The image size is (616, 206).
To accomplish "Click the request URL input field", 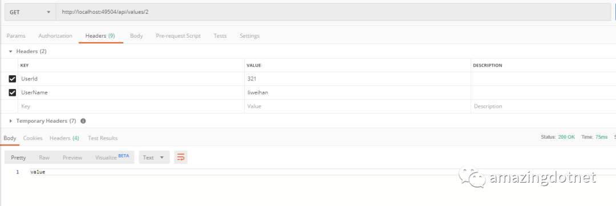I will [334, 12].
